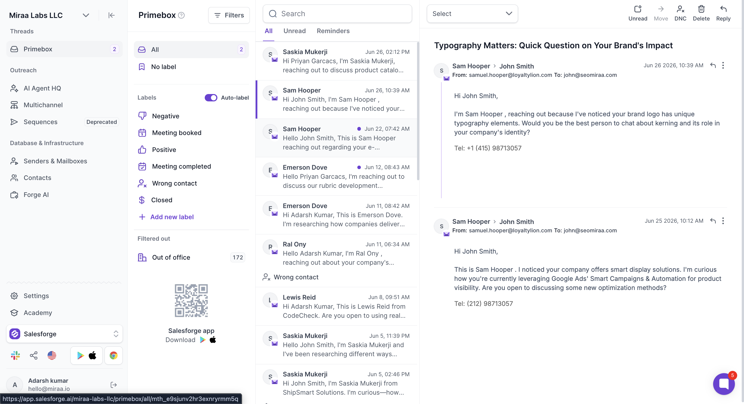Screen dimensions: 744x404
Task: Collapse the left sidebar panel
Action: 111,15
